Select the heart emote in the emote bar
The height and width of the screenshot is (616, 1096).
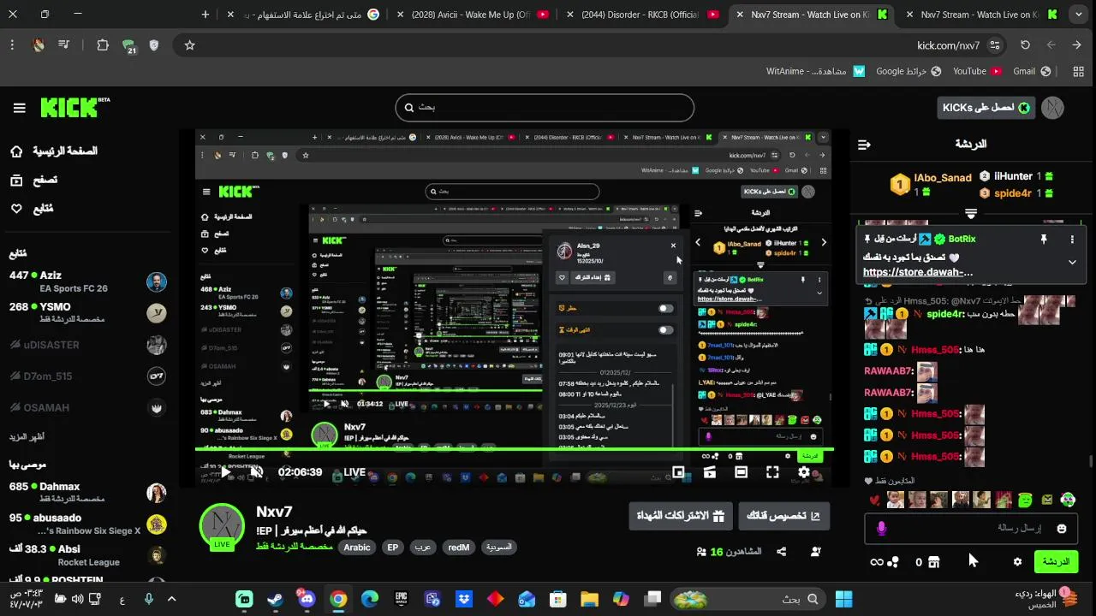[874, 500]
